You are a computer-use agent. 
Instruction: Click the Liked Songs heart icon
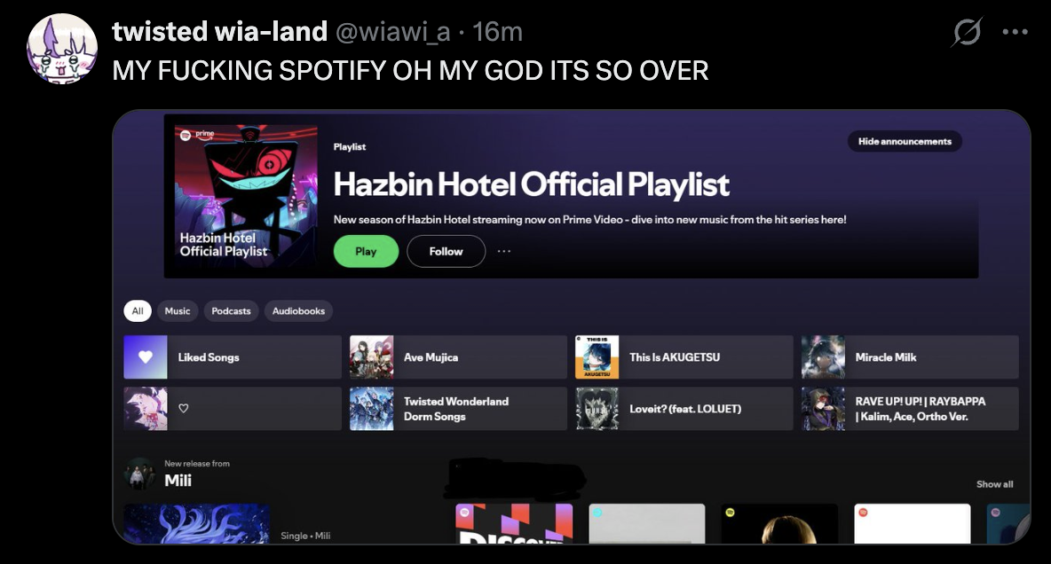pos(146,357)
